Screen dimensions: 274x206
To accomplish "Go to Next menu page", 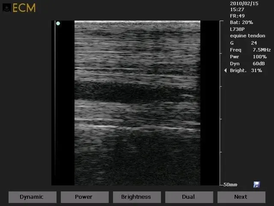I will (x=241, y=197).
